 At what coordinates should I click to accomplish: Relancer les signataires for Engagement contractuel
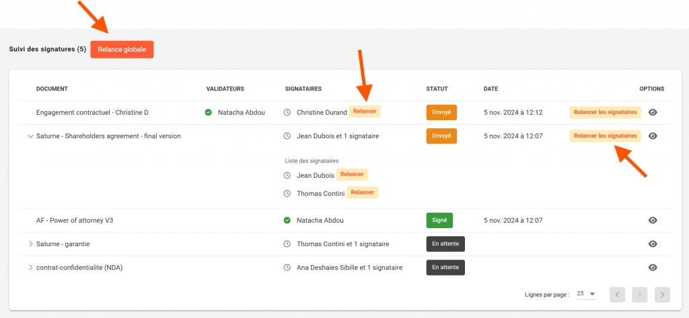coord(605,112)
